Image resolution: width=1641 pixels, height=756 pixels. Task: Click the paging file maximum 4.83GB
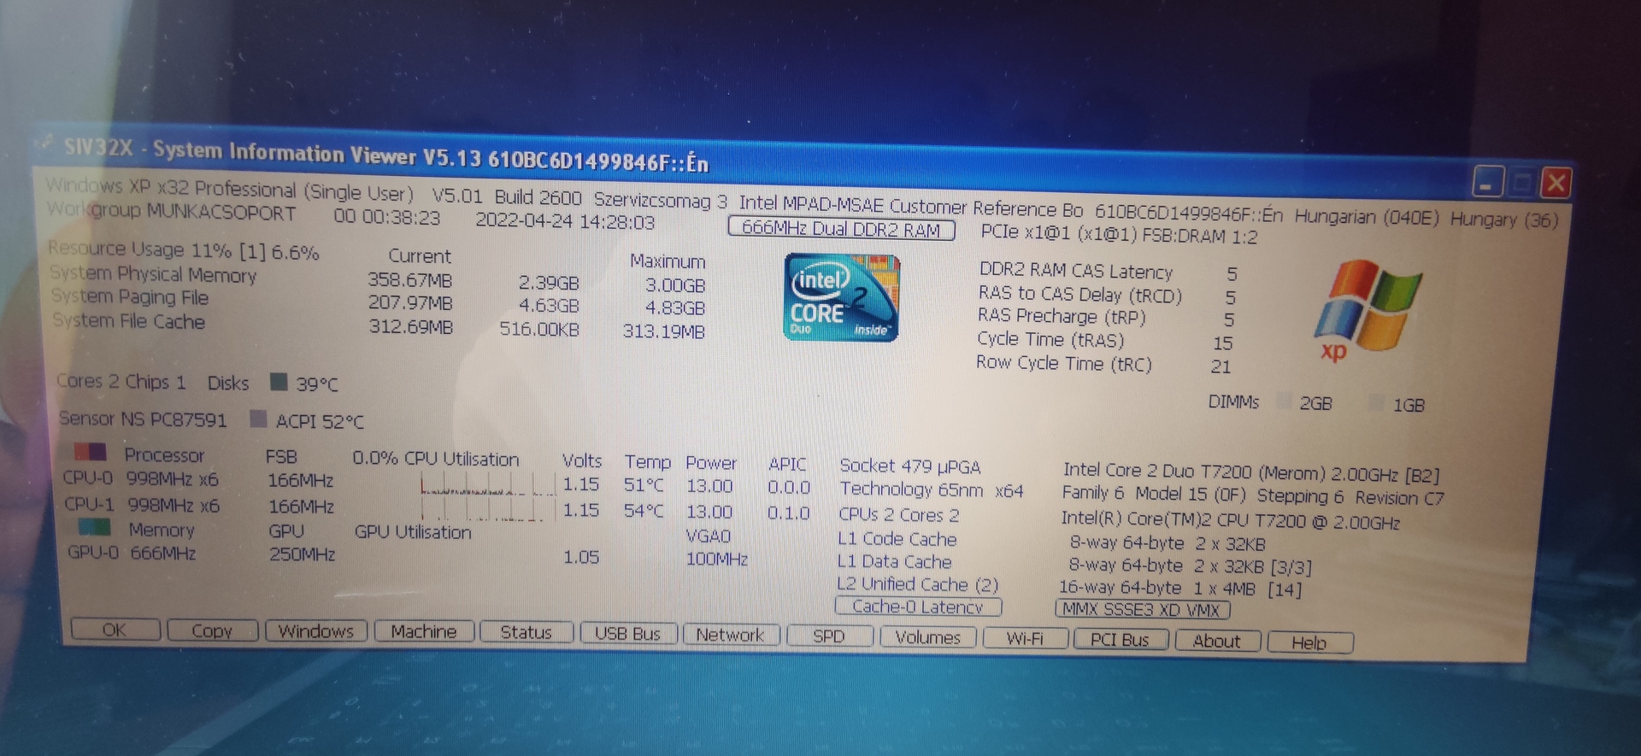[675, 308]
